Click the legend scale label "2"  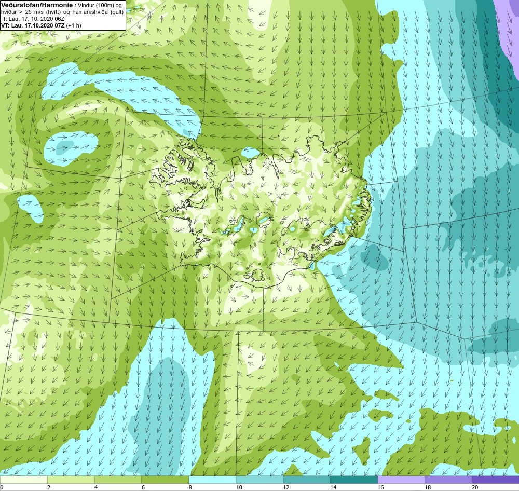(x=49, y=487)
